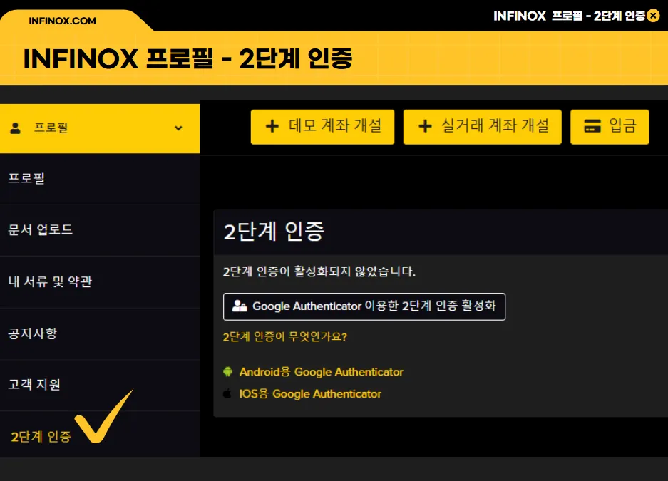Open the 2단계 인증이 무엇인가요? link

(x=285, y=337)
